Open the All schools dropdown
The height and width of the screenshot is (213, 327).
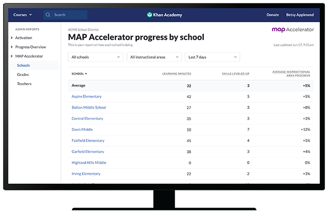coord(96,57)
